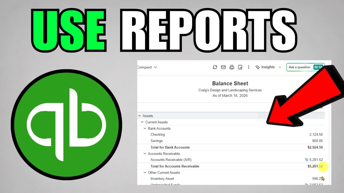Screen dimensions: 344x193
Task: Email the report using the envelope icon
Action: tap(223, 67)
